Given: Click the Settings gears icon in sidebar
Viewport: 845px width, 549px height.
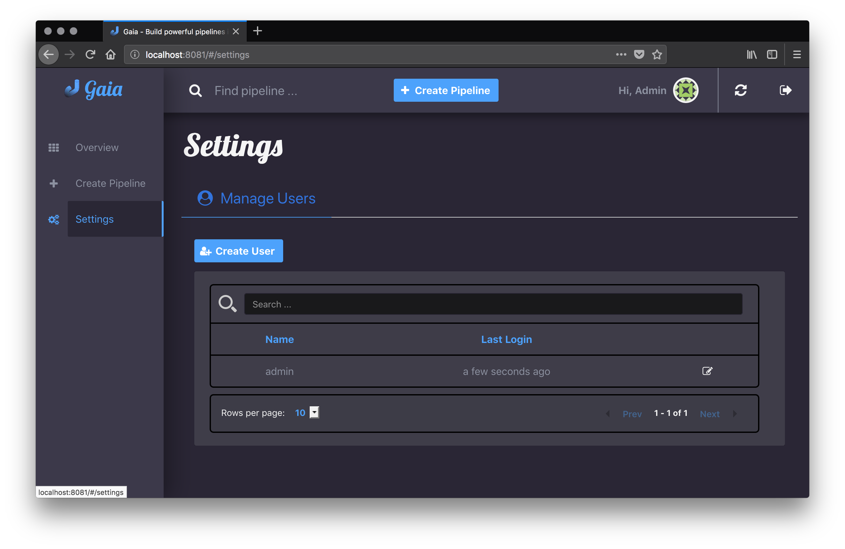Looking at the screenshot, I should coord(54,219).
